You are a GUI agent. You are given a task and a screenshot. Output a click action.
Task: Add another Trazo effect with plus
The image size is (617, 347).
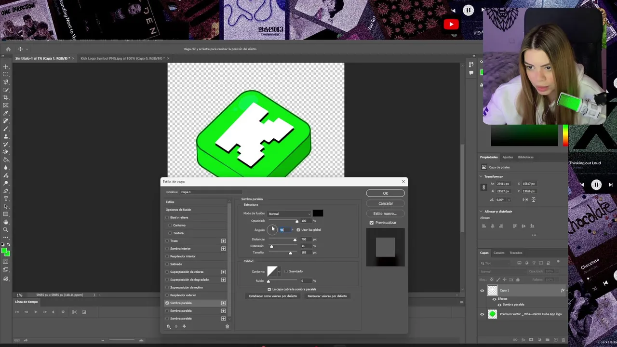(223, 240)
